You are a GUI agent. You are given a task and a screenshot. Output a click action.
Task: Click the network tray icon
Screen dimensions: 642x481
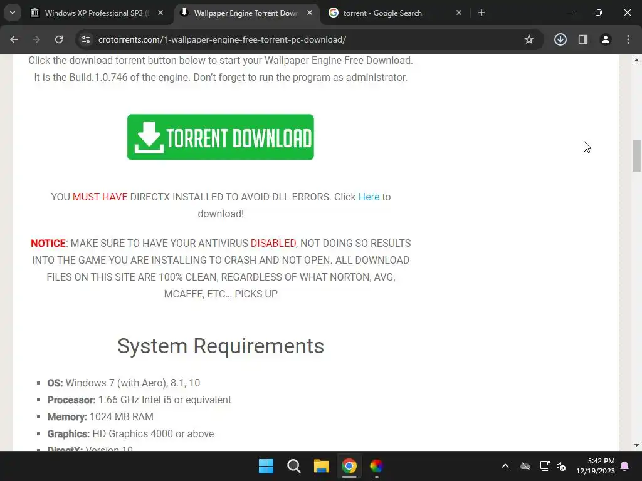click(545, 466)
